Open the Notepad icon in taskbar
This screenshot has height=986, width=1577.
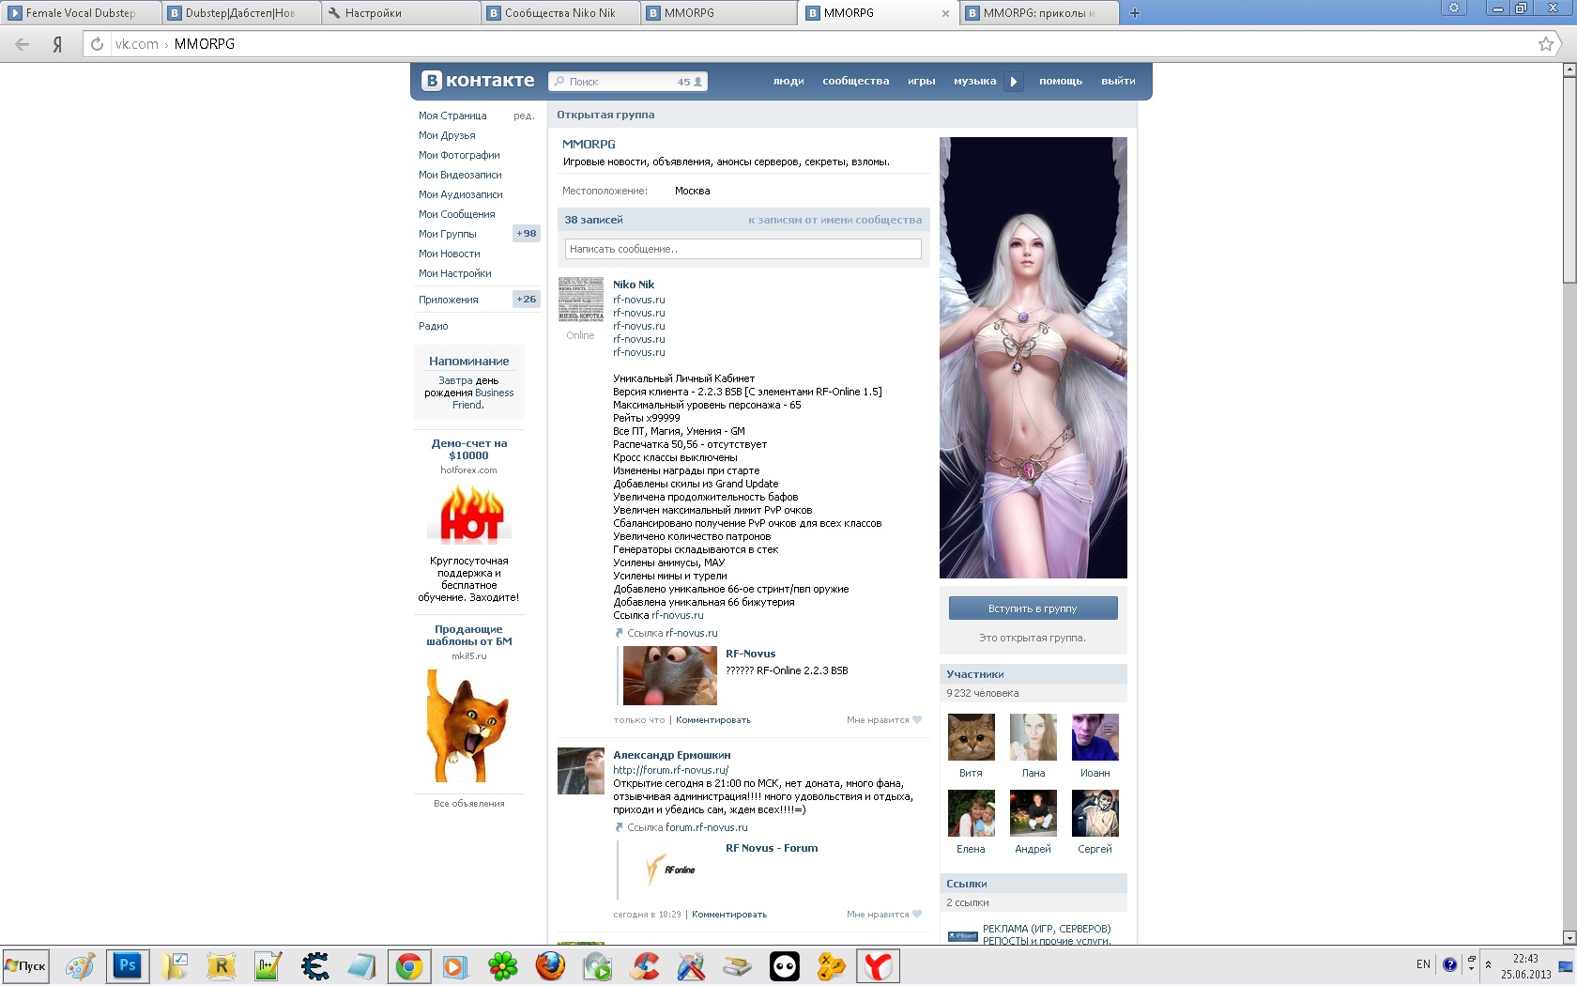click(x=361, y=965)
